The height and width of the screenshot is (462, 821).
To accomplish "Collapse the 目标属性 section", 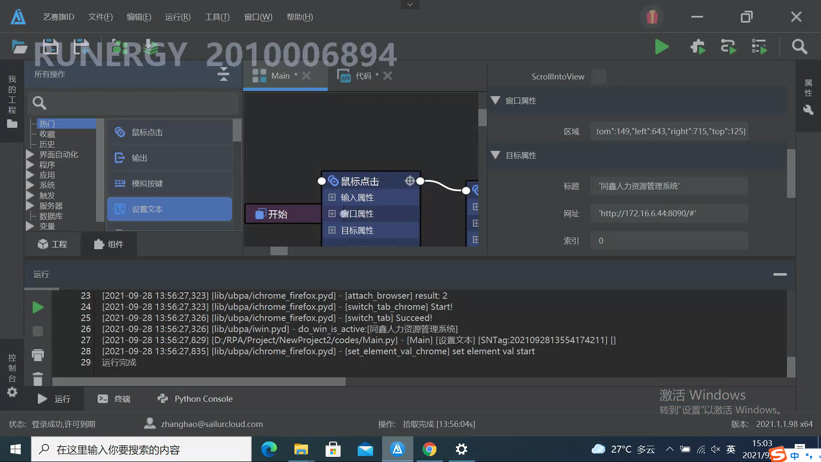I will pos(495,155).
